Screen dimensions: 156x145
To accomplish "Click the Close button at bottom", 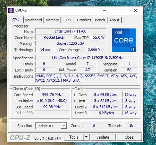I will 129,137.
